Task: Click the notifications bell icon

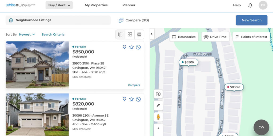Action: (250, 5)
